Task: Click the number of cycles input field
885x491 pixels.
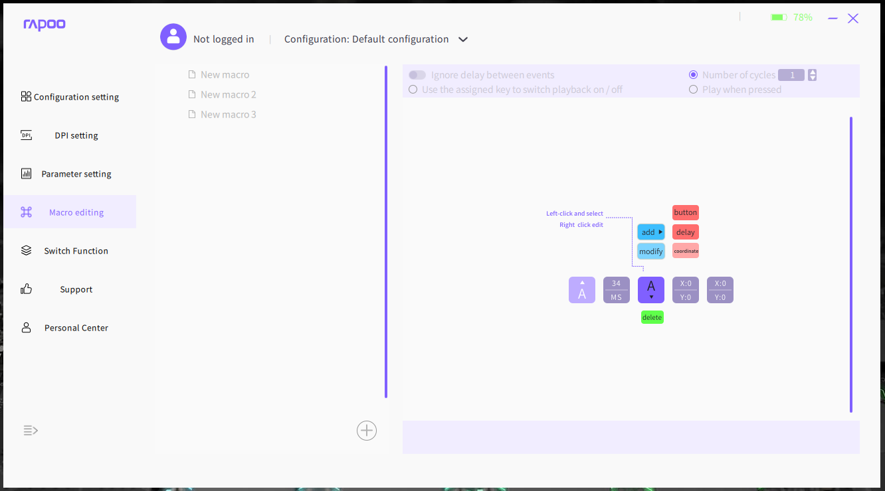Action: [791, 75]
